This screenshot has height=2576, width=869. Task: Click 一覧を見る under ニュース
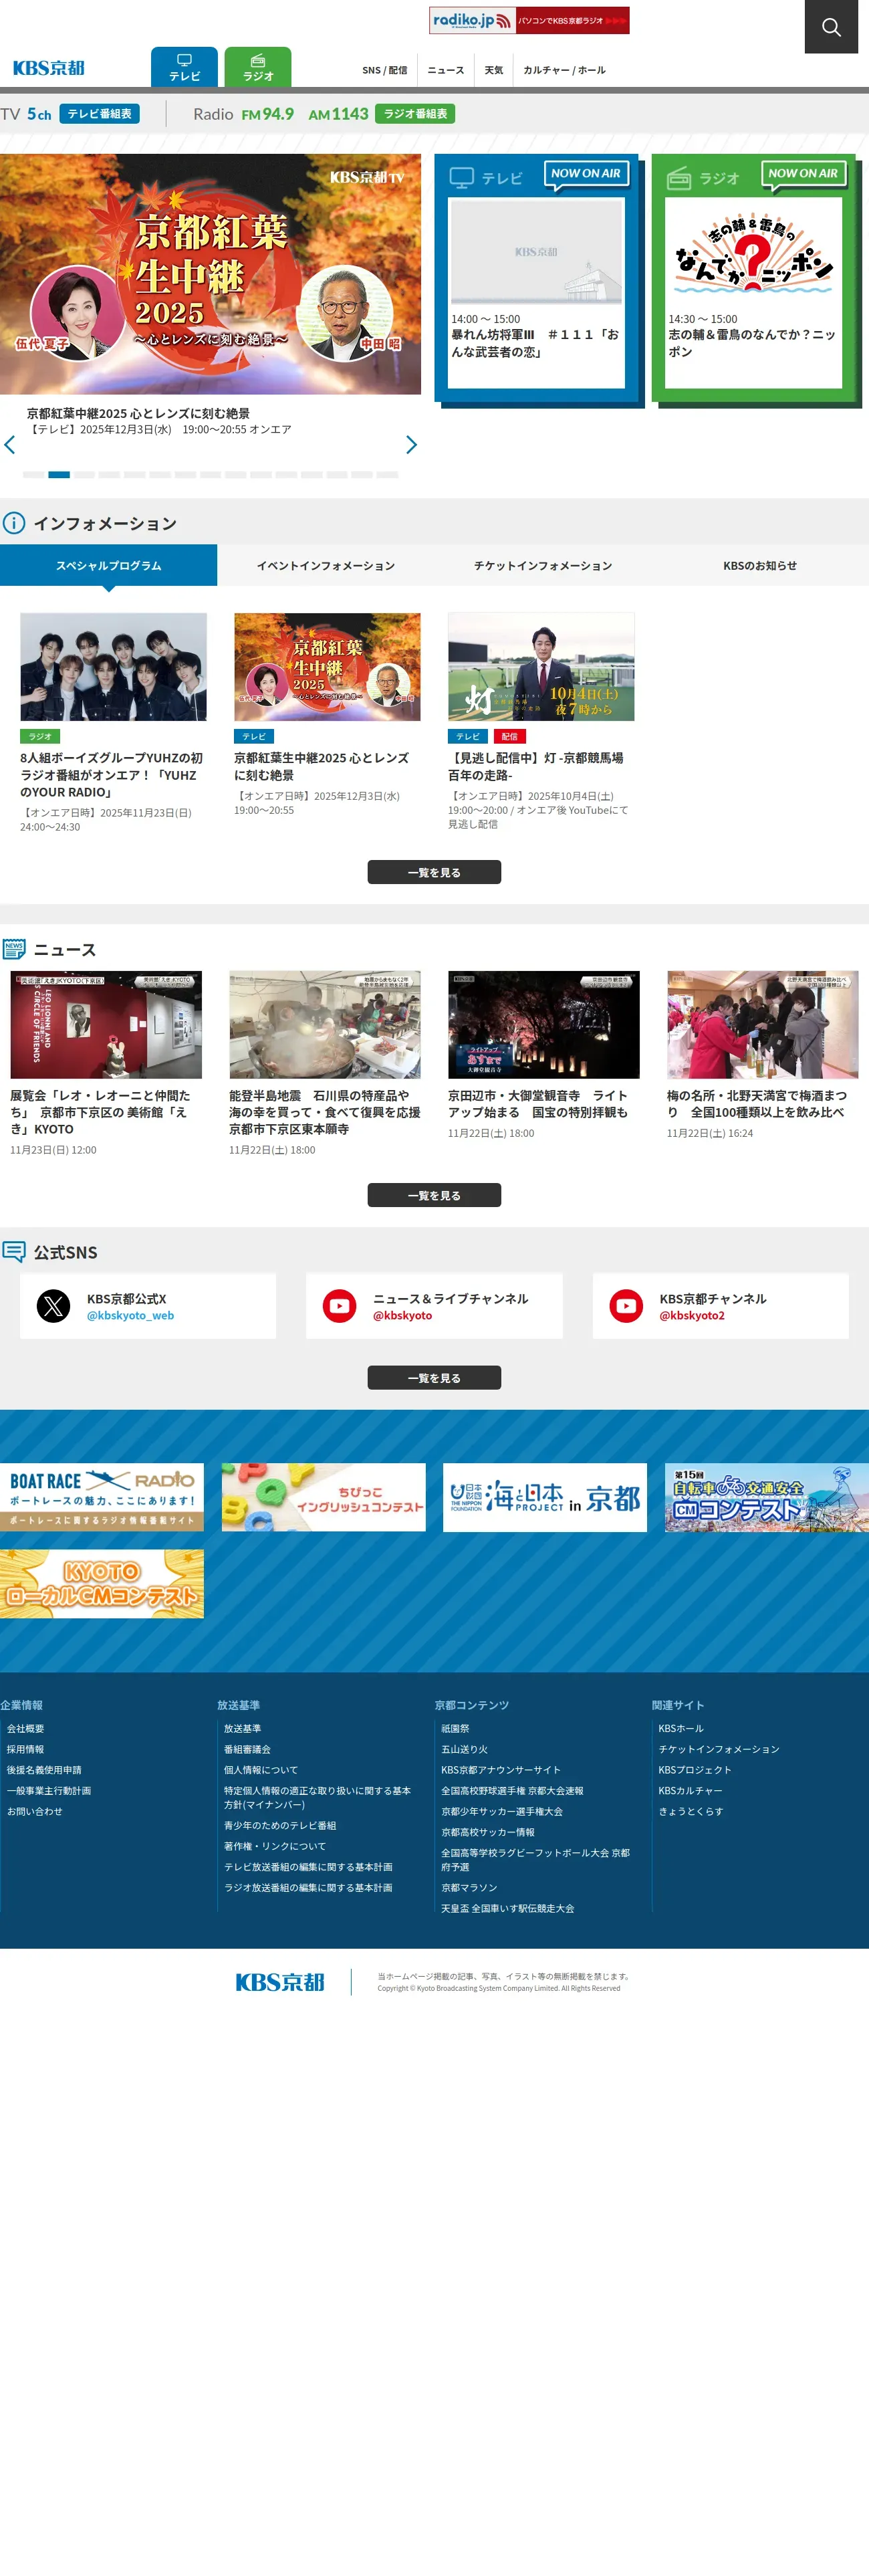[434, 1196]
